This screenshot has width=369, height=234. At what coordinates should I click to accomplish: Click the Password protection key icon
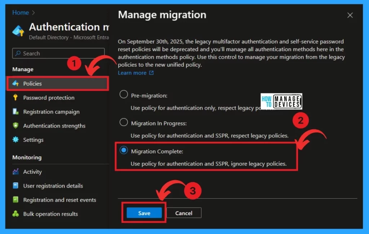[x=15, y=98]
